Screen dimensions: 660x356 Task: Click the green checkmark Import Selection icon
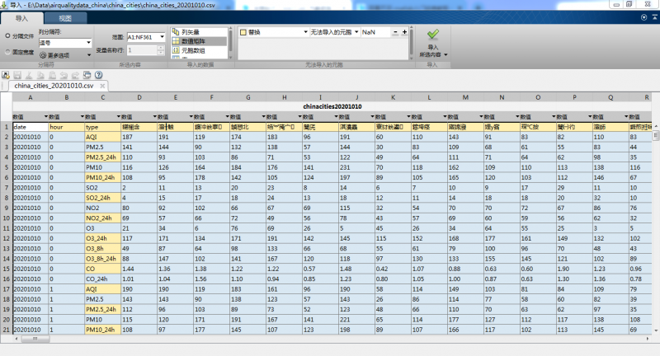[x=433, y=34]
